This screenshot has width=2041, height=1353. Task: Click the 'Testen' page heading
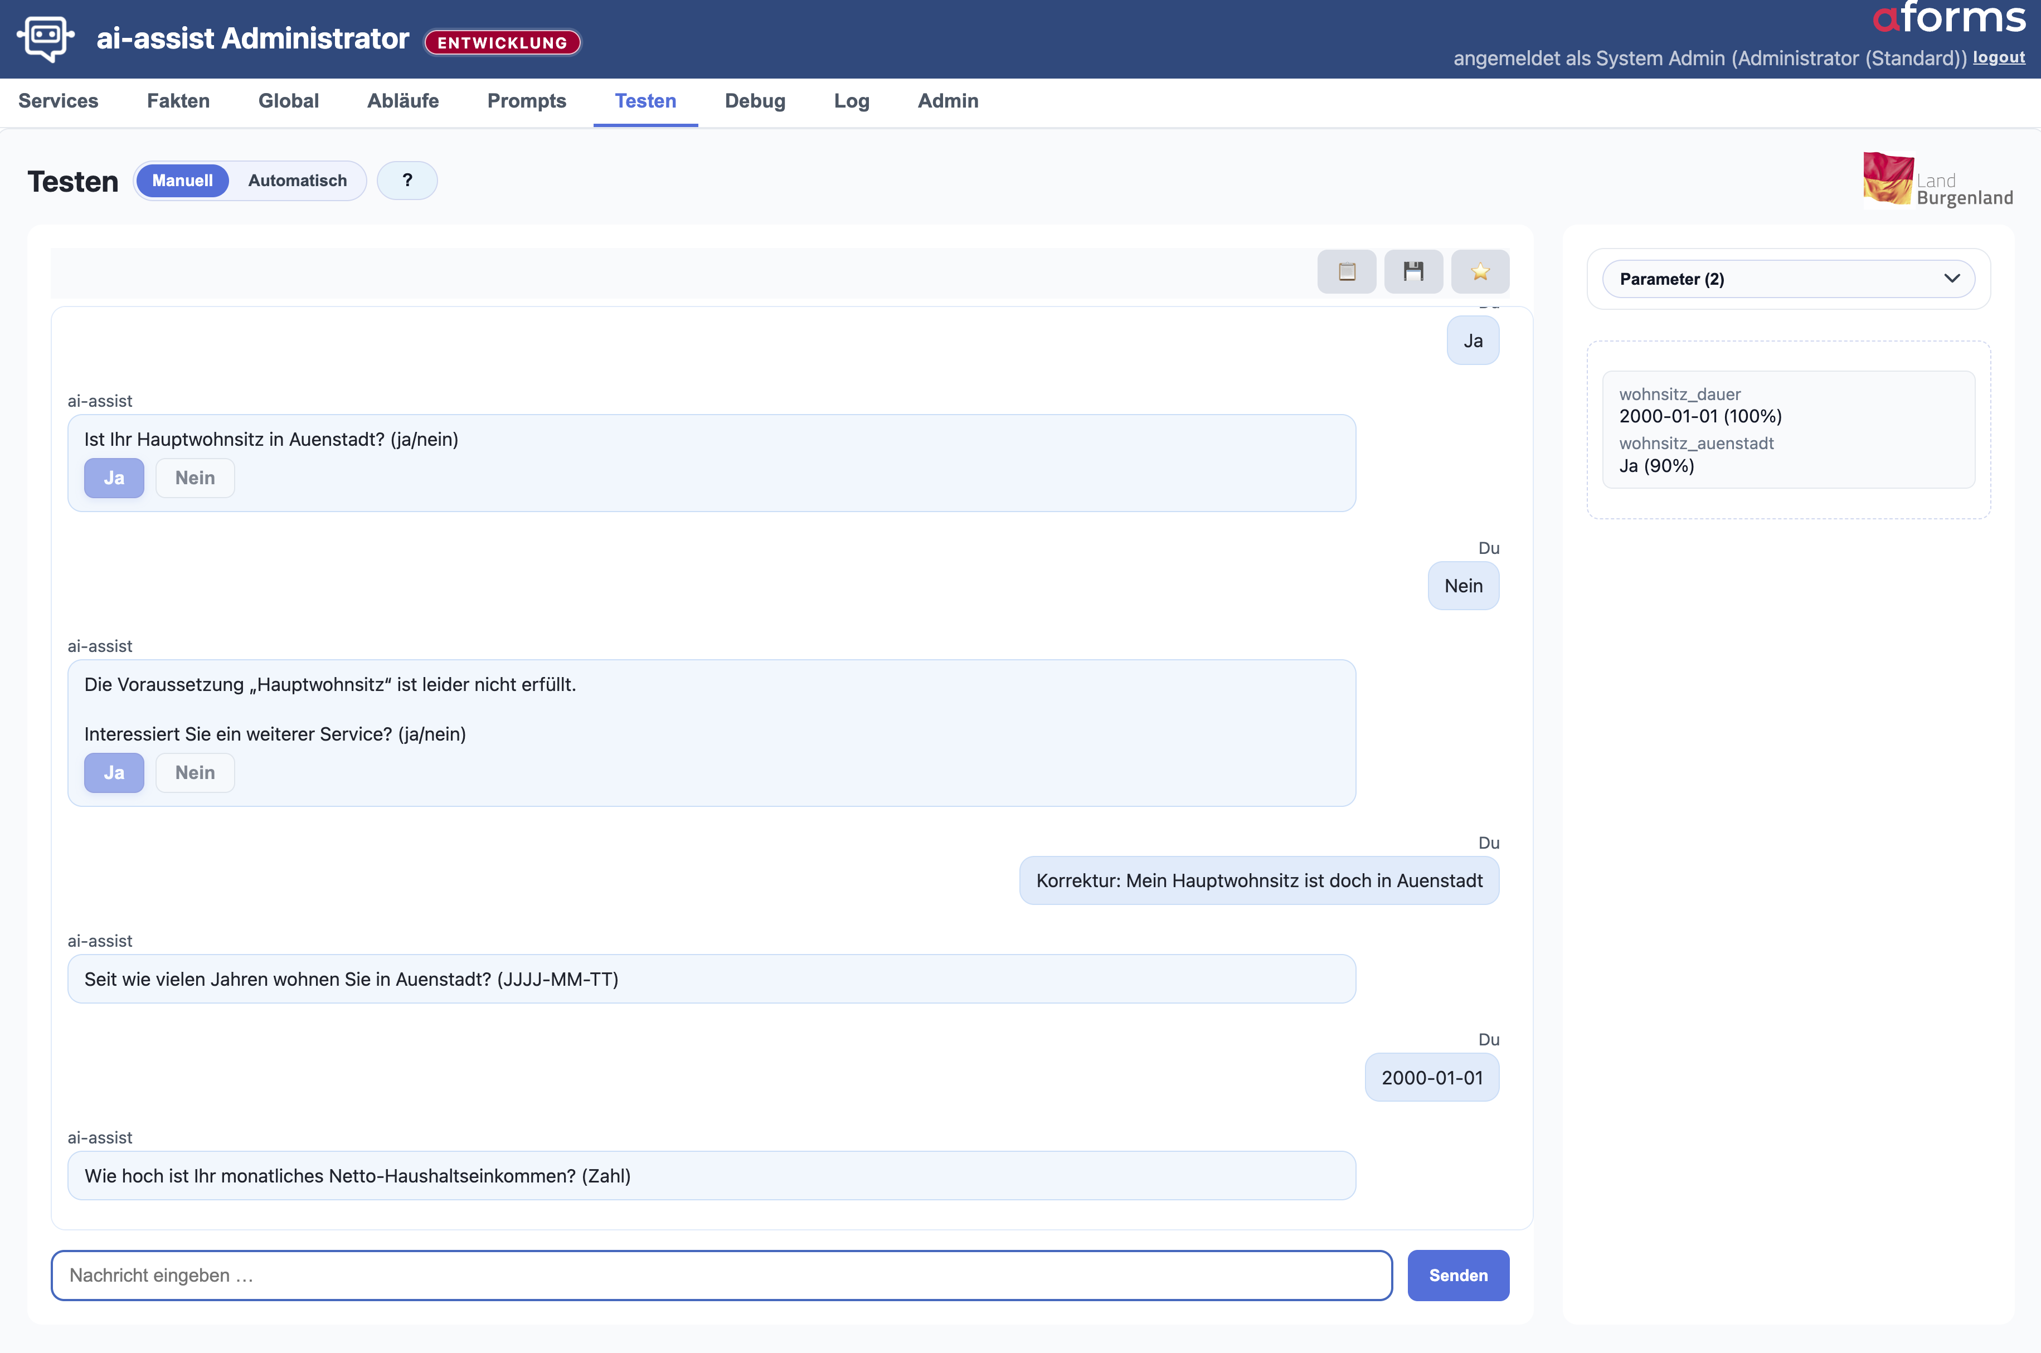click(x=72, y=181)
